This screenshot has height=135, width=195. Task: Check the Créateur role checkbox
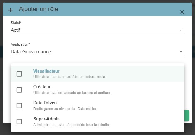19,90
